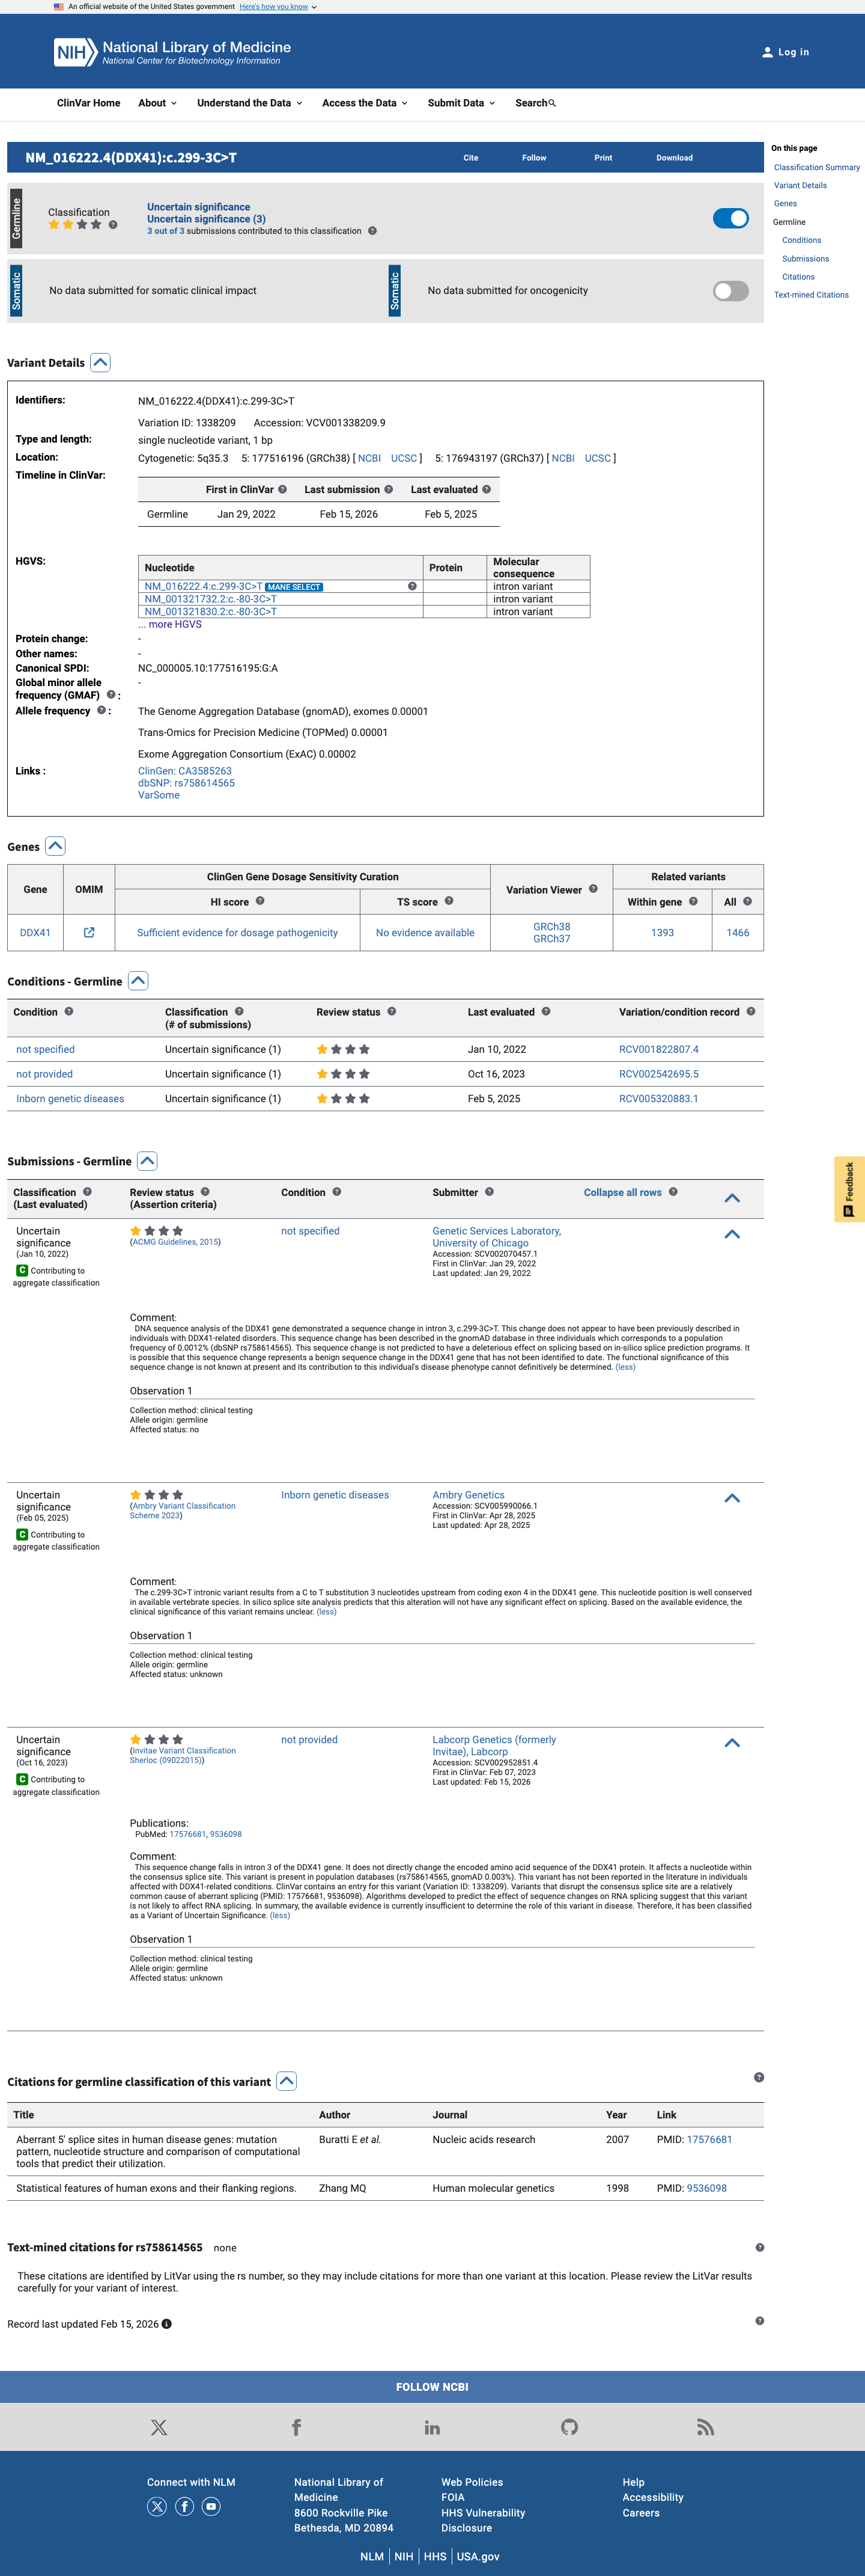This screenshot has width=865, height=2576.
Task: Click help icon beside Last submission
Action: 389,490
